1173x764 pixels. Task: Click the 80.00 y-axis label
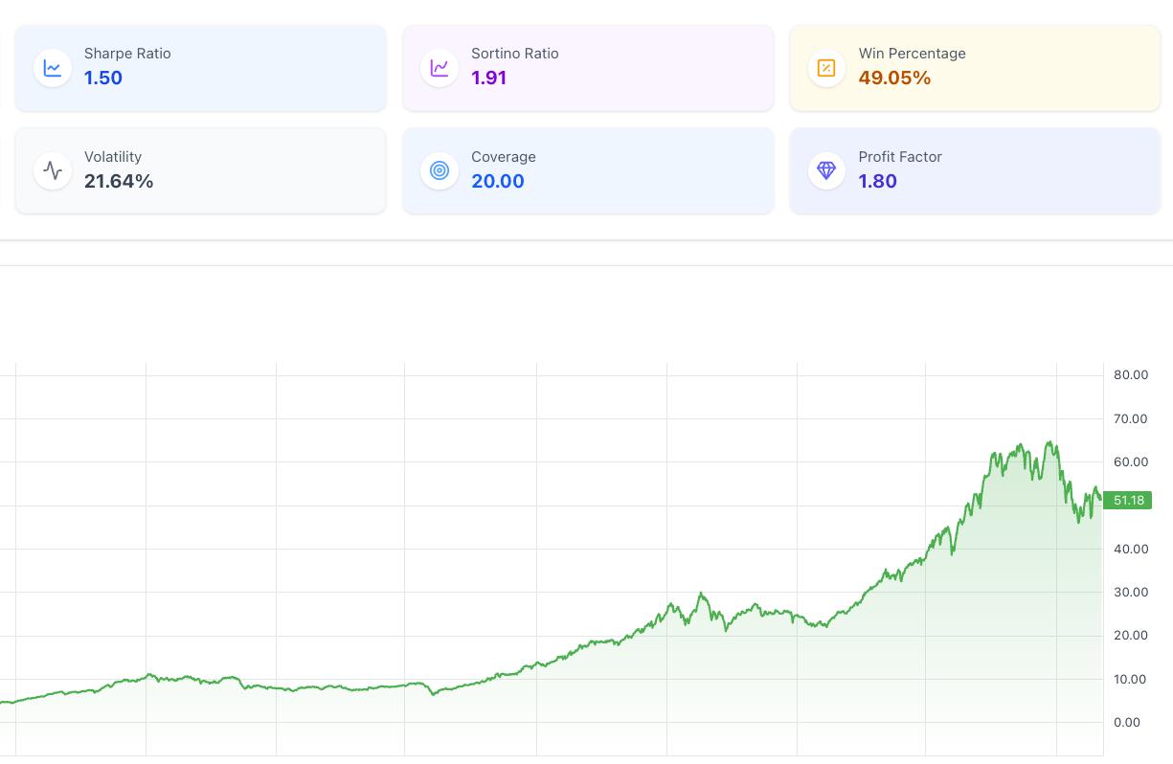pos(1130,374)
